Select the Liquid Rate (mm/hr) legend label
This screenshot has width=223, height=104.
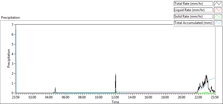(193, 10)
